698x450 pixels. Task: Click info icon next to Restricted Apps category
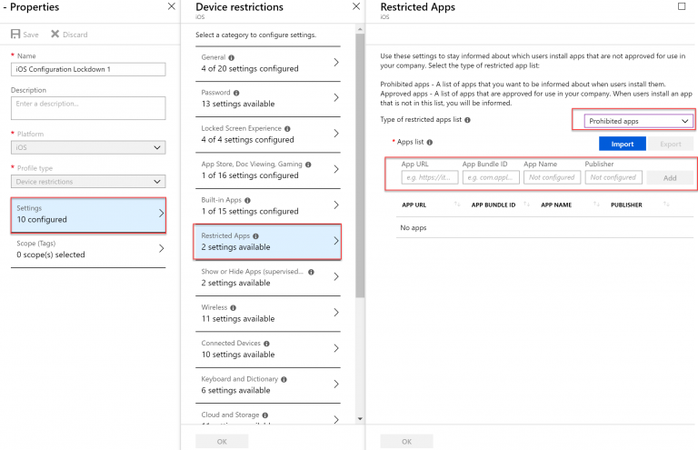point(256,236)
